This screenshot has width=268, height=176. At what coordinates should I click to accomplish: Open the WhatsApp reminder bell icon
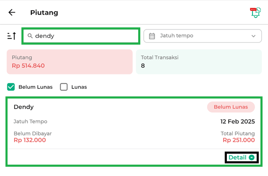click(255, 12)
